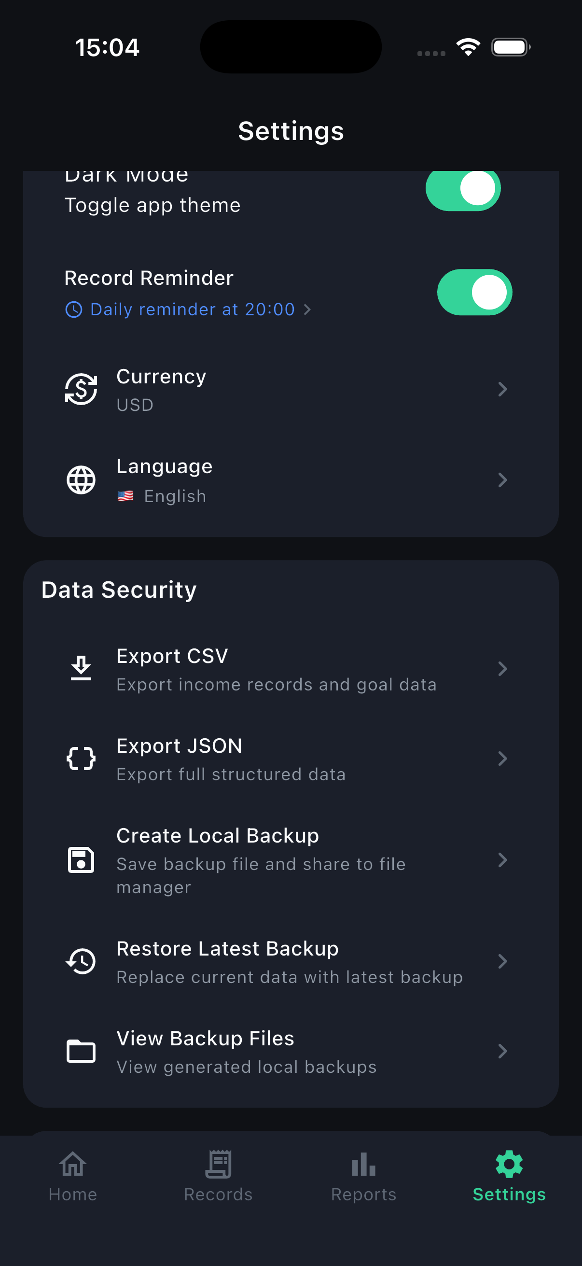This screenshot has width=582, height=1266.
Task: Tap the globe Language icon
Action: [x=81, y=479]
